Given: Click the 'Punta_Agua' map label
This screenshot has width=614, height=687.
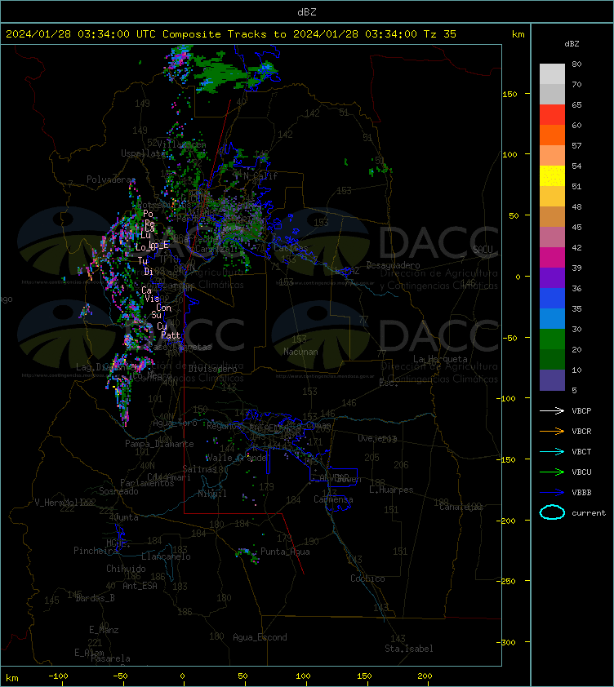Looking at the screenshot, I should coord(285,552).
